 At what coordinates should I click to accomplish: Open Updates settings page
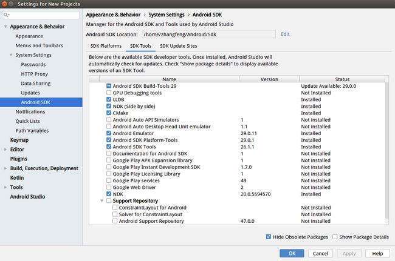[30, 93]
